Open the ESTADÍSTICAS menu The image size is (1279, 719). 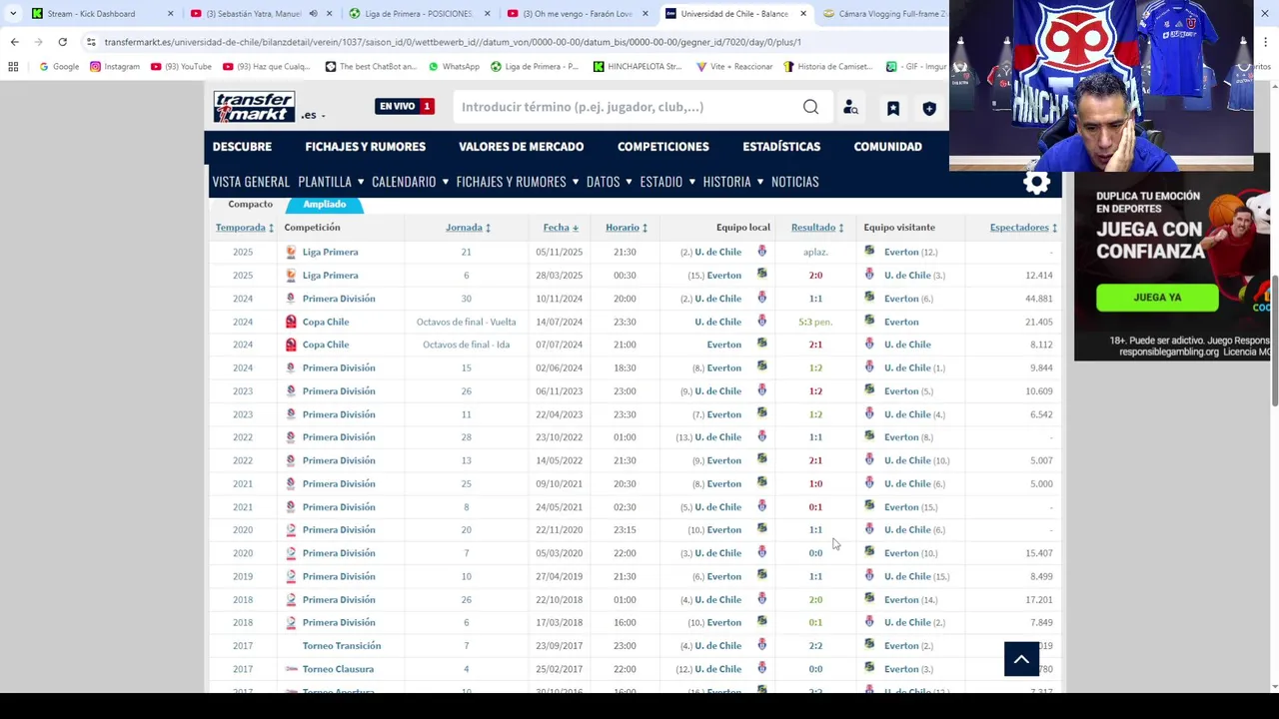click(x=781, y=147)
